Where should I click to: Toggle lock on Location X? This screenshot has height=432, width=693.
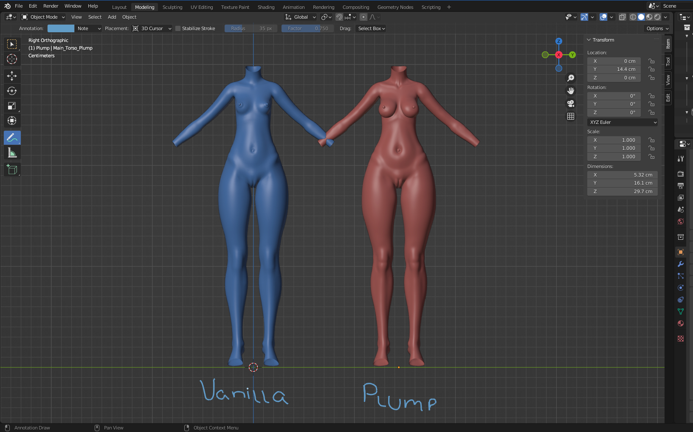click(x=651, y=61)
